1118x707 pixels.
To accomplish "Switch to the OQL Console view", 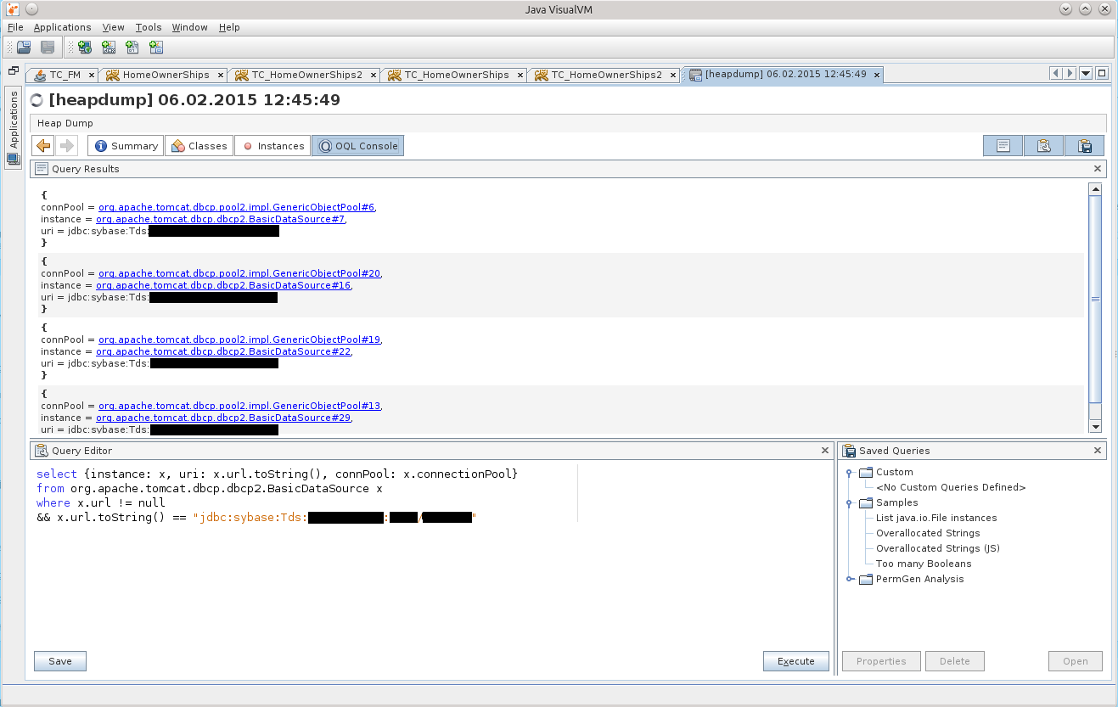I will (357, 146).
